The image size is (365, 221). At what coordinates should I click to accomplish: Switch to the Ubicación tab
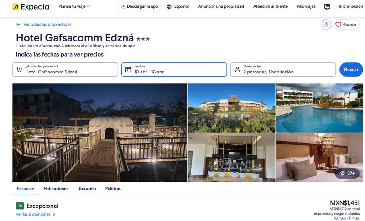(87, 189)
